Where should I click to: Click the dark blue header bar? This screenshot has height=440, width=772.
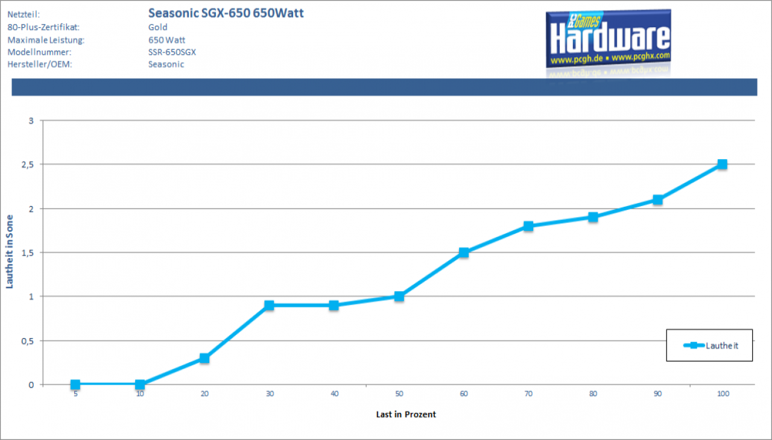tap(384, 87)
